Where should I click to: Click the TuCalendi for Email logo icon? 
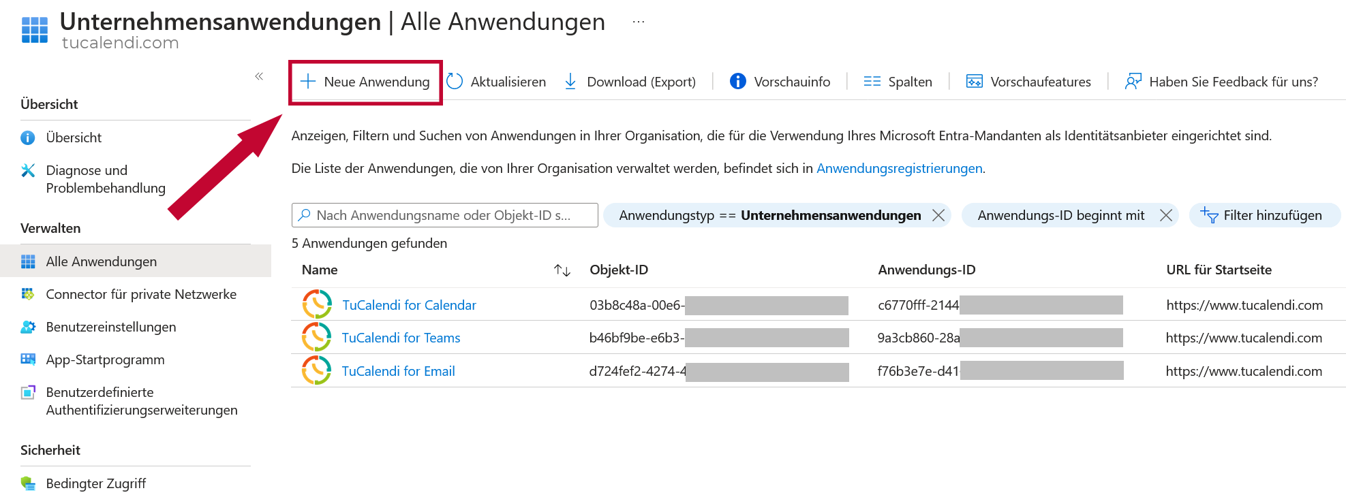(x=317, y=370)
